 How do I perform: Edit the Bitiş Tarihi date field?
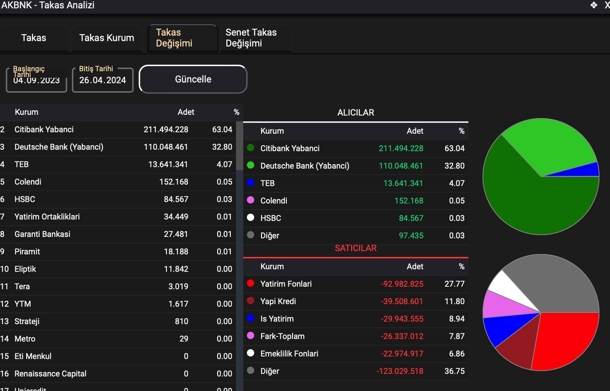tap(103, 80)
